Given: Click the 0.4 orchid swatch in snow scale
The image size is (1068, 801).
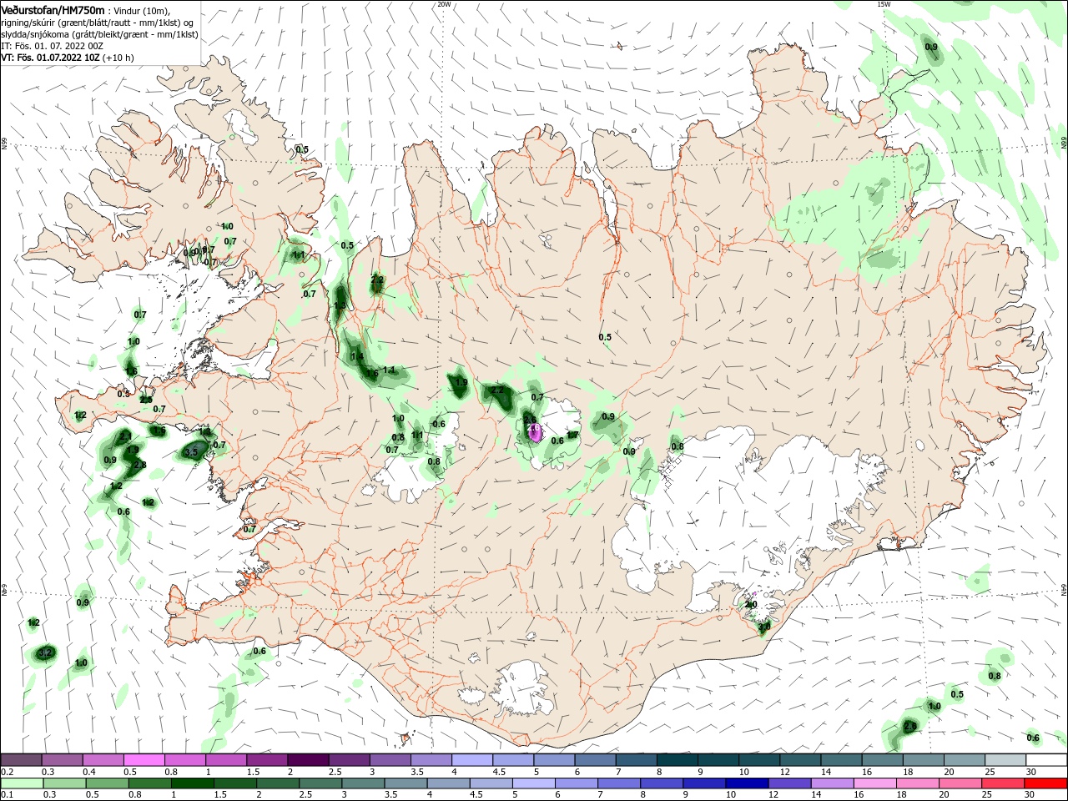Looking at the screenshot, I should [103, 760].
